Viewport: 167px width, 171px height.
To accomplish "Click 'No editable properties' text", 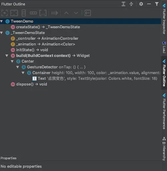I will coord(21,166).
